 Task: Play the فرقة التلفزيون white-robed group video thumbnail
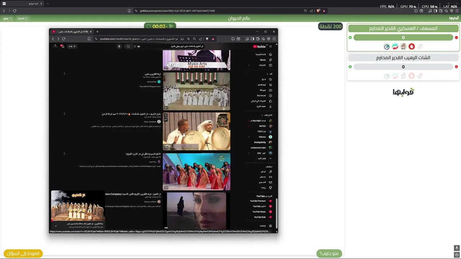(x=196, y=91)
